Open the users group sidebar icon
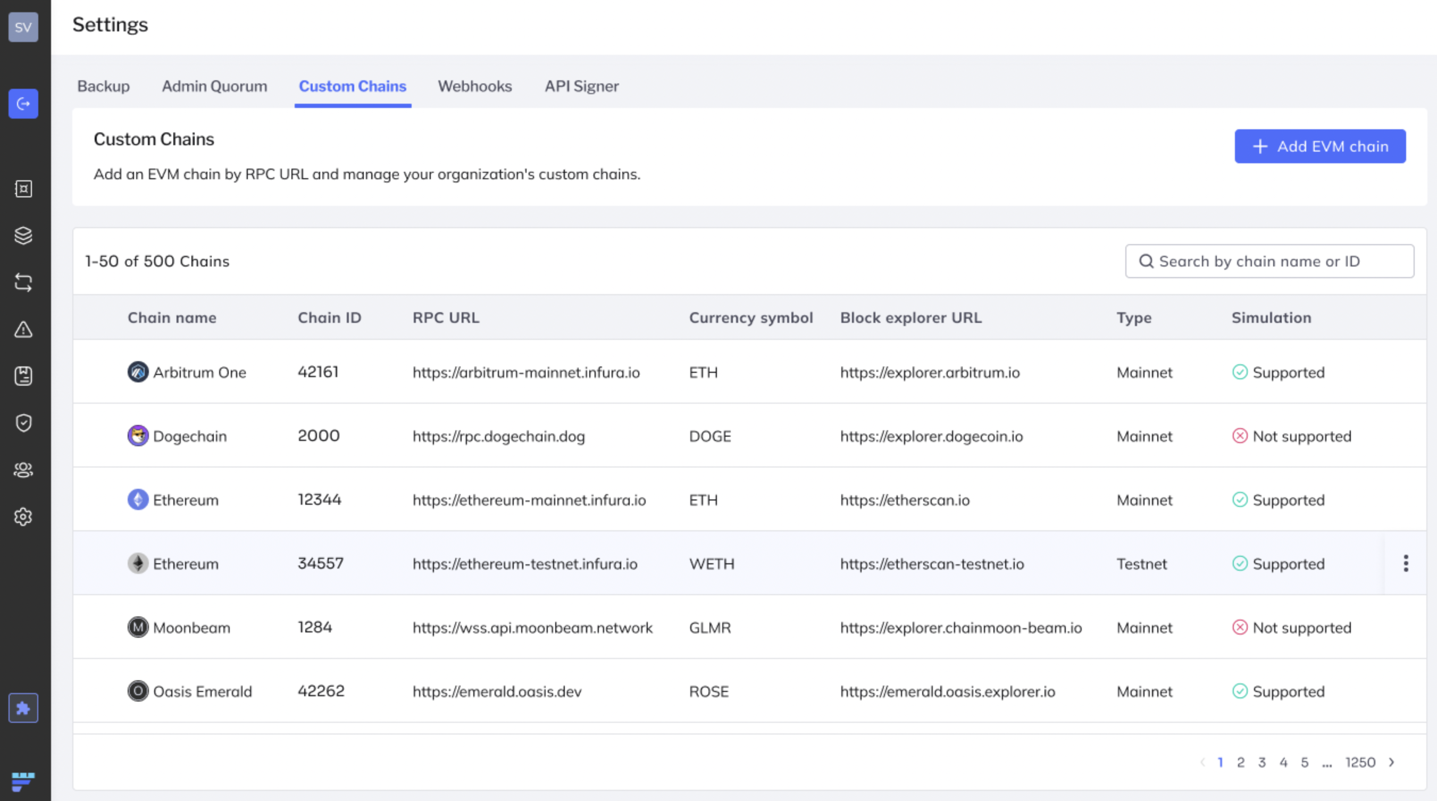 click(23, 470)
